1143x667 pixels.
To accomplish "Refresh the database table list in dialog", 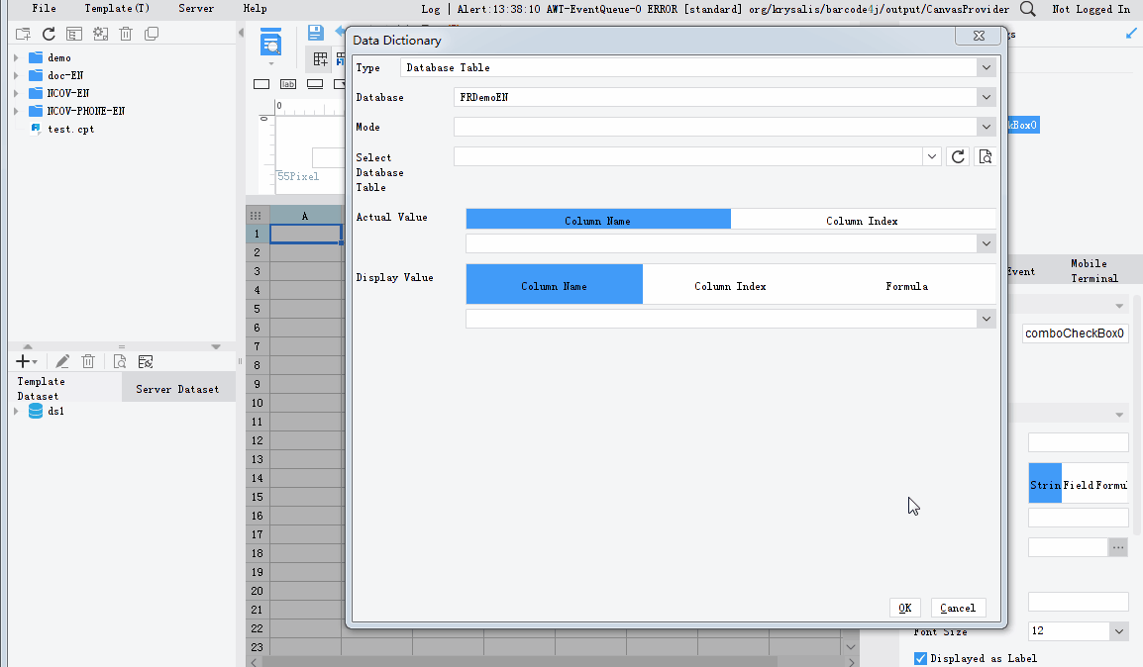I will pyautogui.click(x=957, y=155).
